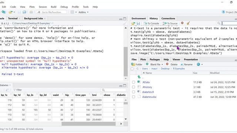The image size is (237, 133).
Task: Check the diabetes.xlsx file checkbox
Action: tap(133, 97)
